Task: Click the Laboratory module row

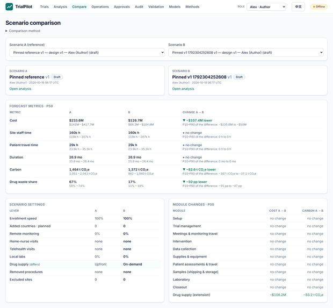Action: [x=248, y=280]
